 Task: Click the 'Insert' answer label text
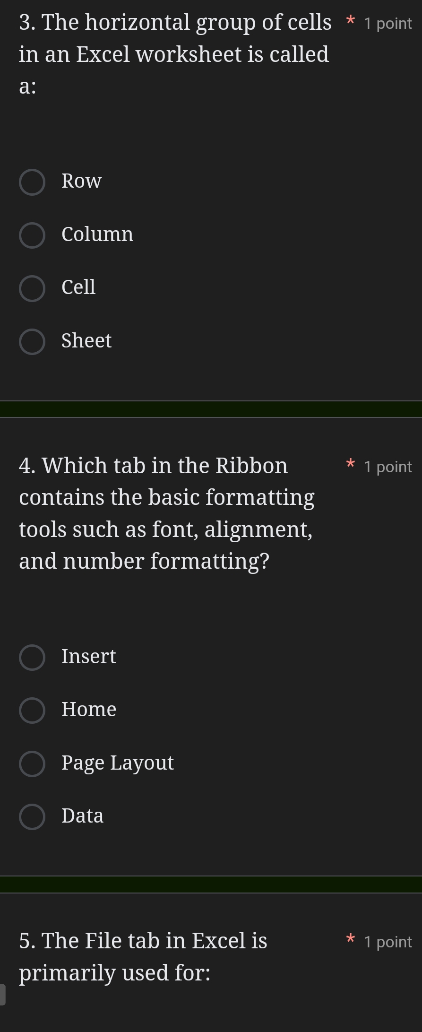pos(88,657)
